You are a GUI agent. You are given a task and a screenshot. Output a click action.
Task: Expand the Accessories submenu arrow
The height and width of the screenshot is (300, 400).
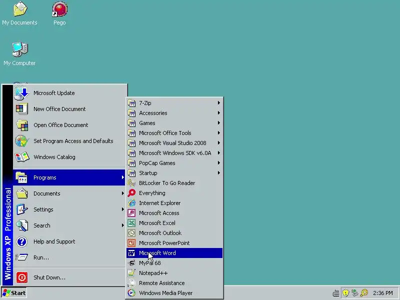pos(219,113)
